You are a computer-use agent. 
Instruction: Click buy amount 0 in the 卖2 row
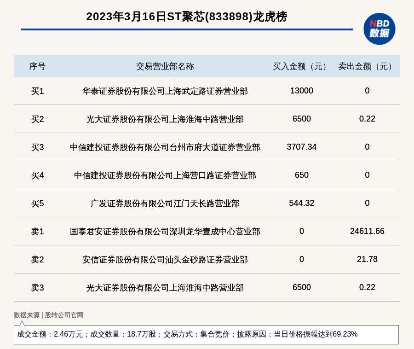301,259
